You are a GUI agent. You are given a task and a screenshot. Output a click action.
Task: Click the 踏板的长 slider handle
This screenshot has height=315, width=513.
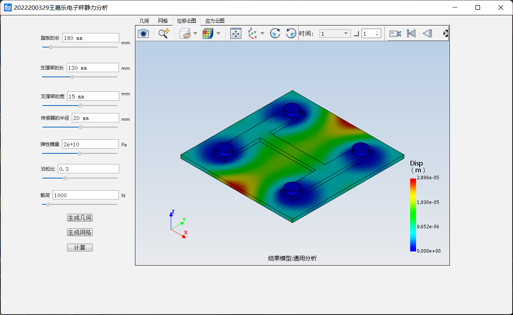point(51,47)
